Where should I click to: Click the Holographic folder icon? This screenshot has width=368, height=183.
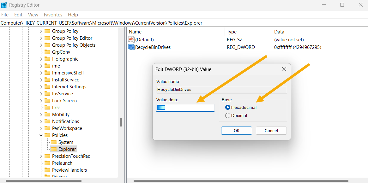pos(47,59)
